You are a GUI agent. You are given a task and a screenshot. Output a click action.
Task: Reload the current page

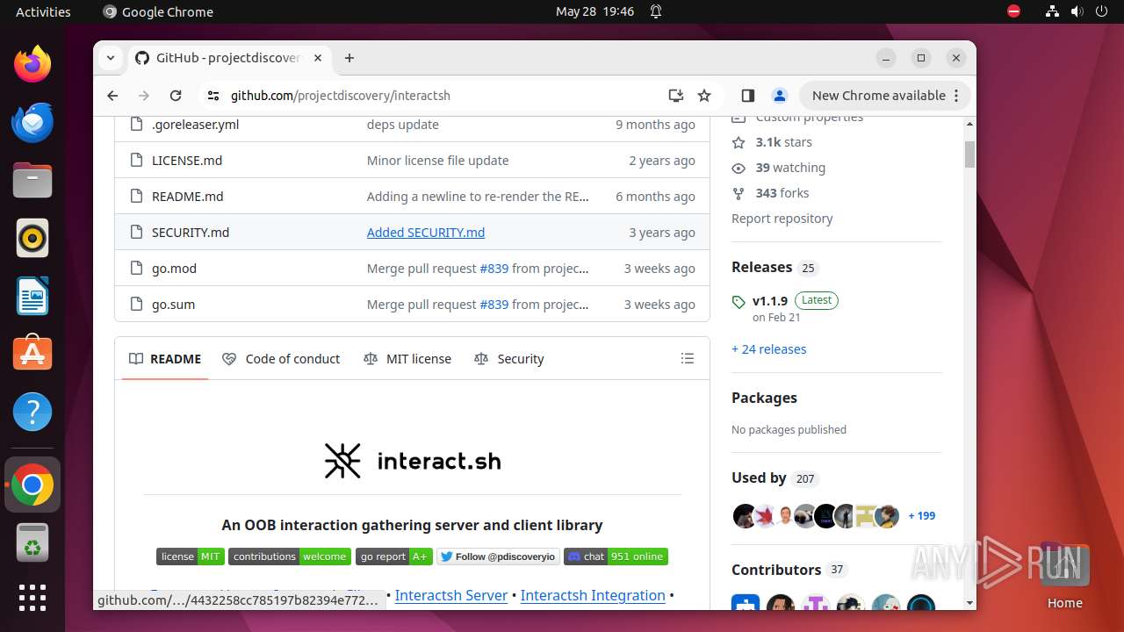tap(176, 96)
